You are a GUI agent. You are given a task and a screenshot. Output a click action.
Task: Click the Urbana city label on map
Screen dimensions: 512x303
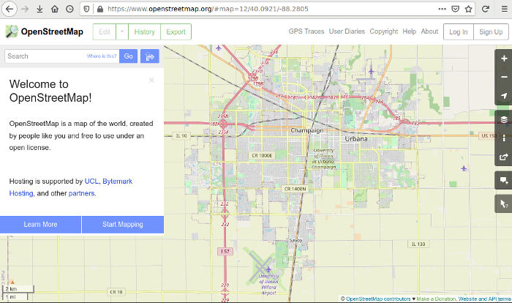pos(356,138)
